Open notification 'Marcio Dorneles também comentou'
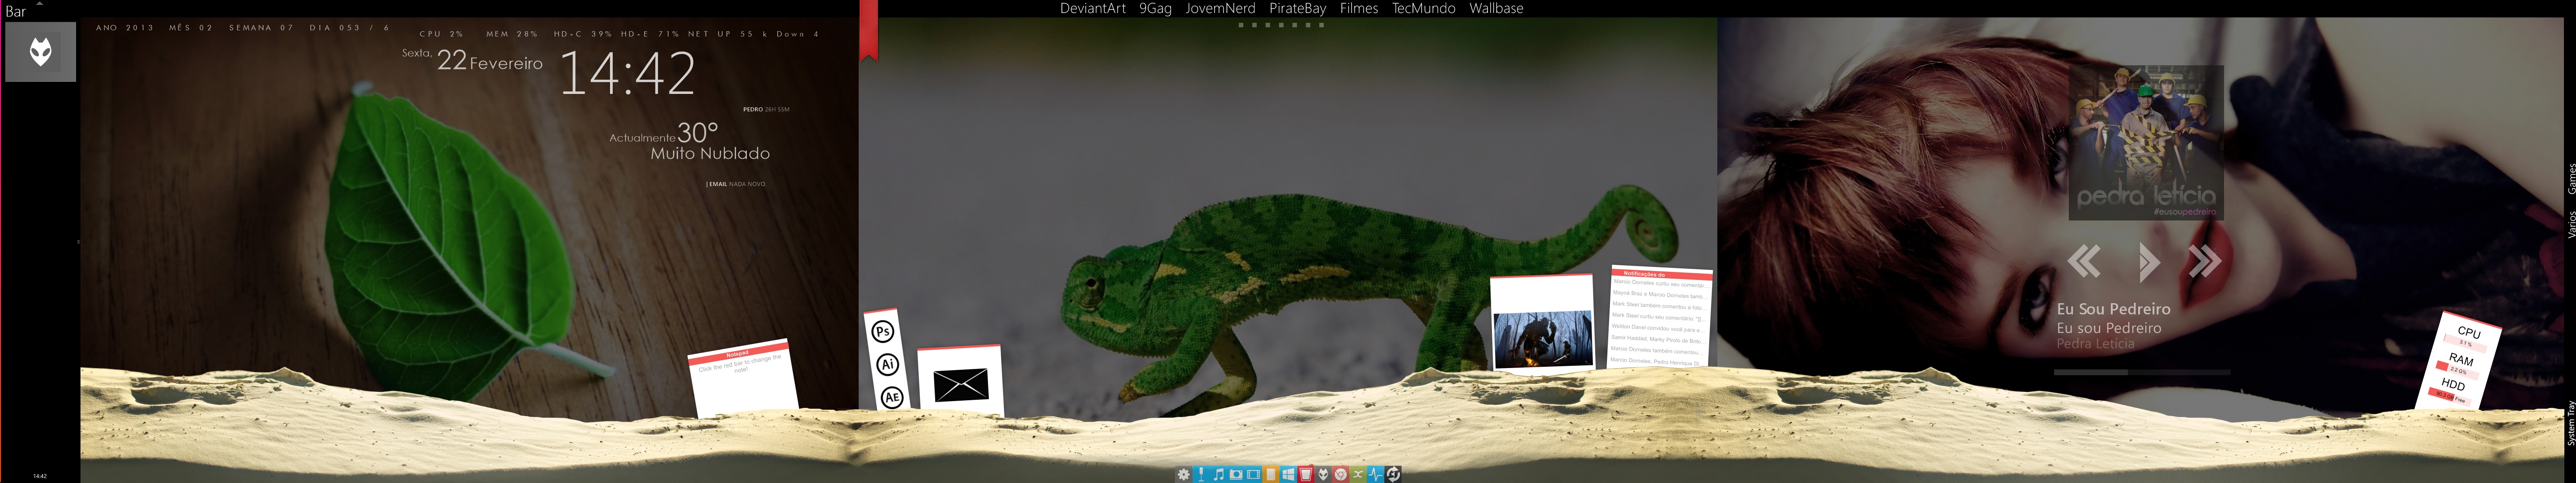This screenshot has height=483, width=2576. click(x=1658, y=351)
